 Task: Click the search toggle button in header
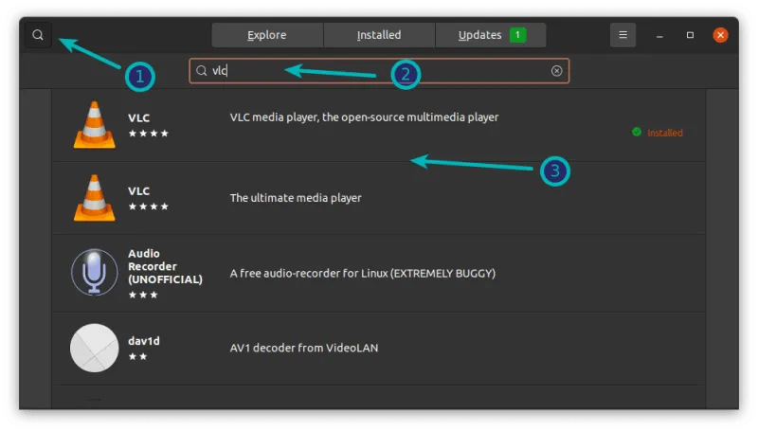pyautogui.click(x=38, y=35)
